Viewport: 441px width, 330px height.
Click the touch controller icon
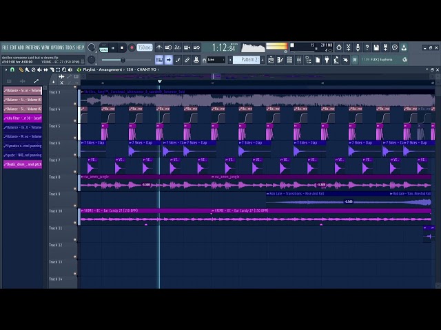(x=345, y=60)
